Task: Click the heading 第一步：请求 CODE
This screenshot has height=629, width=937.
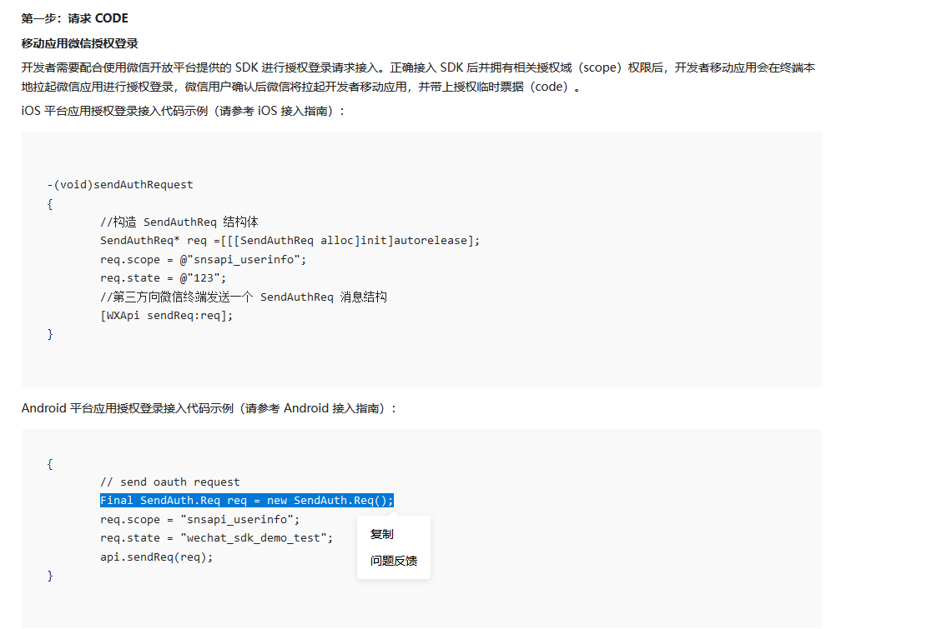Action: [75, 18]
